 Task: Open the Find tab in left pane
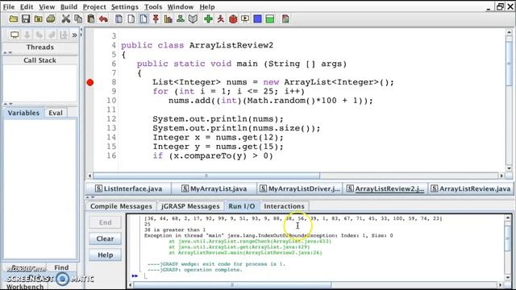pyautogui.click(x=61, y=267)
